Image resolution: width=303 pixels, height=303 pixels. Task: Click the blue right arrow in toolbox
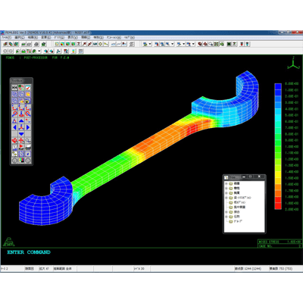coord(28,127)
